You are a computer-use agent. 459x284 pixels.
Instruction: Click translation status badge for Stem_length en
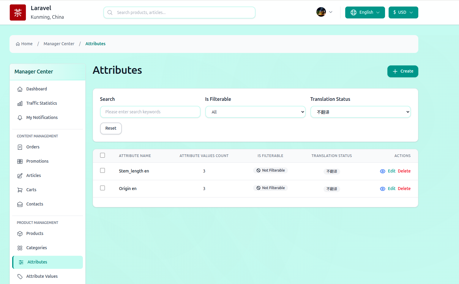point(332,171)
